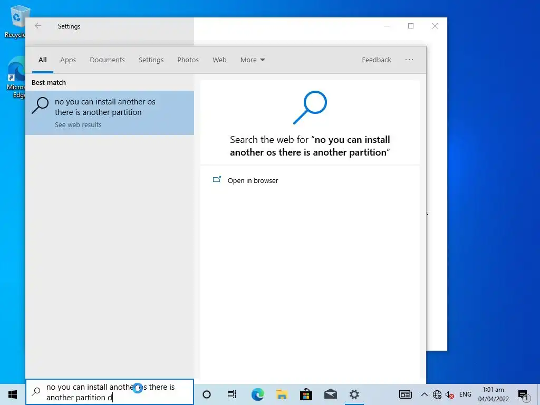The height and width of the screenshot is (405, 540).
Task: Launch Microsoft Edge from the taskbar
Action: tap(257, 394)
